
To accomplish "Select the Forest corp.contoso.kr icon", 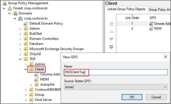I will 10,8.
